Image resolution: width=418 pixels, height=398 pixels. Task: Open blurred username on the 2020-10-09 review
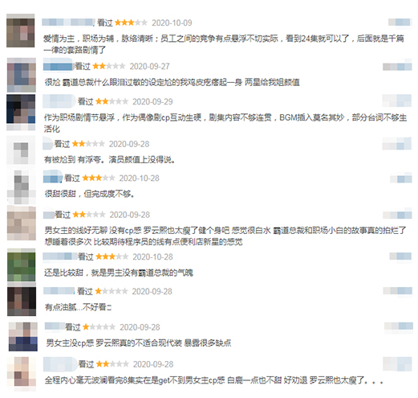pos(68,23)
